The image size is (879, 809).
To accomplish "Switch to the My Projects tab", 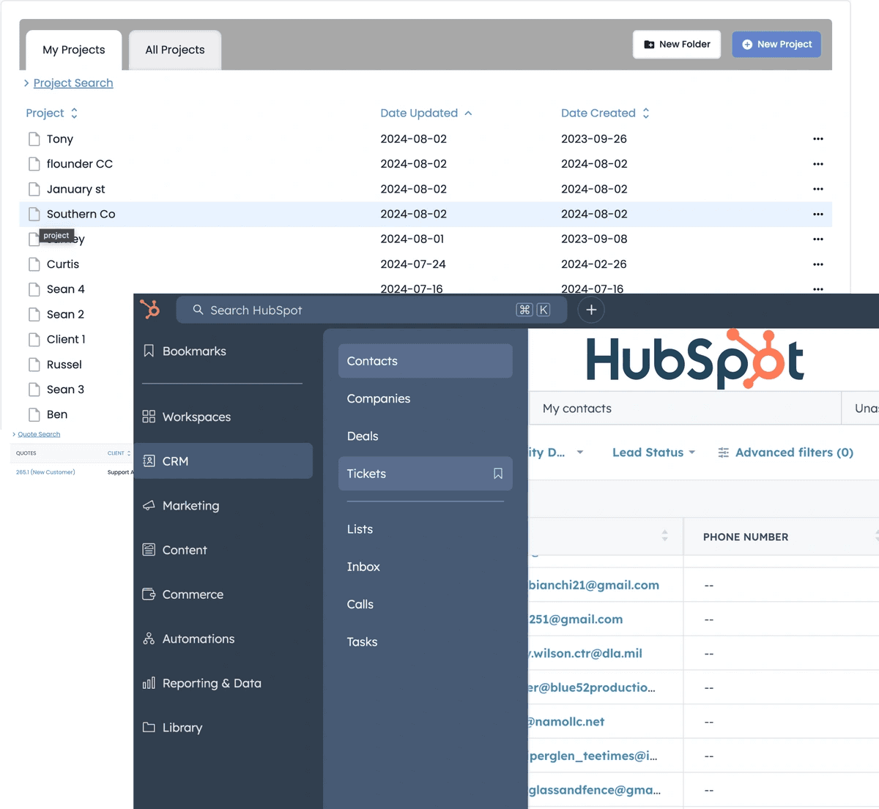I will [74, 50].
